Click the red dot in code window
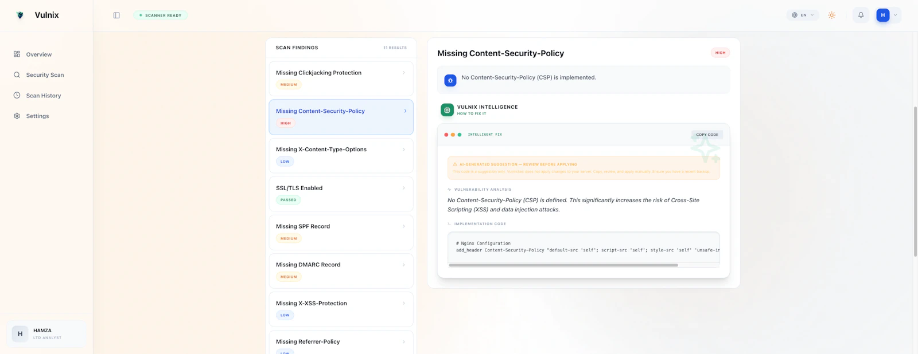The height and width of the screenshot is (354, 918). click(x=446, y=135)
